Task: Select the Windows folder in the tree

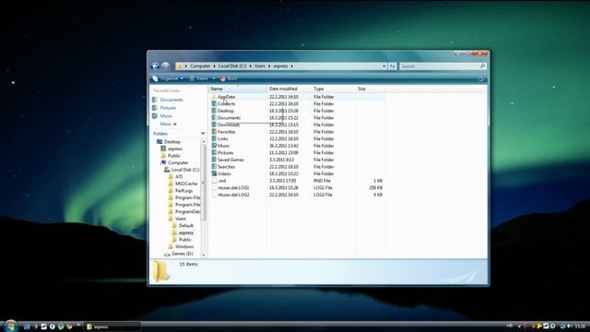Action: (184, 246)
